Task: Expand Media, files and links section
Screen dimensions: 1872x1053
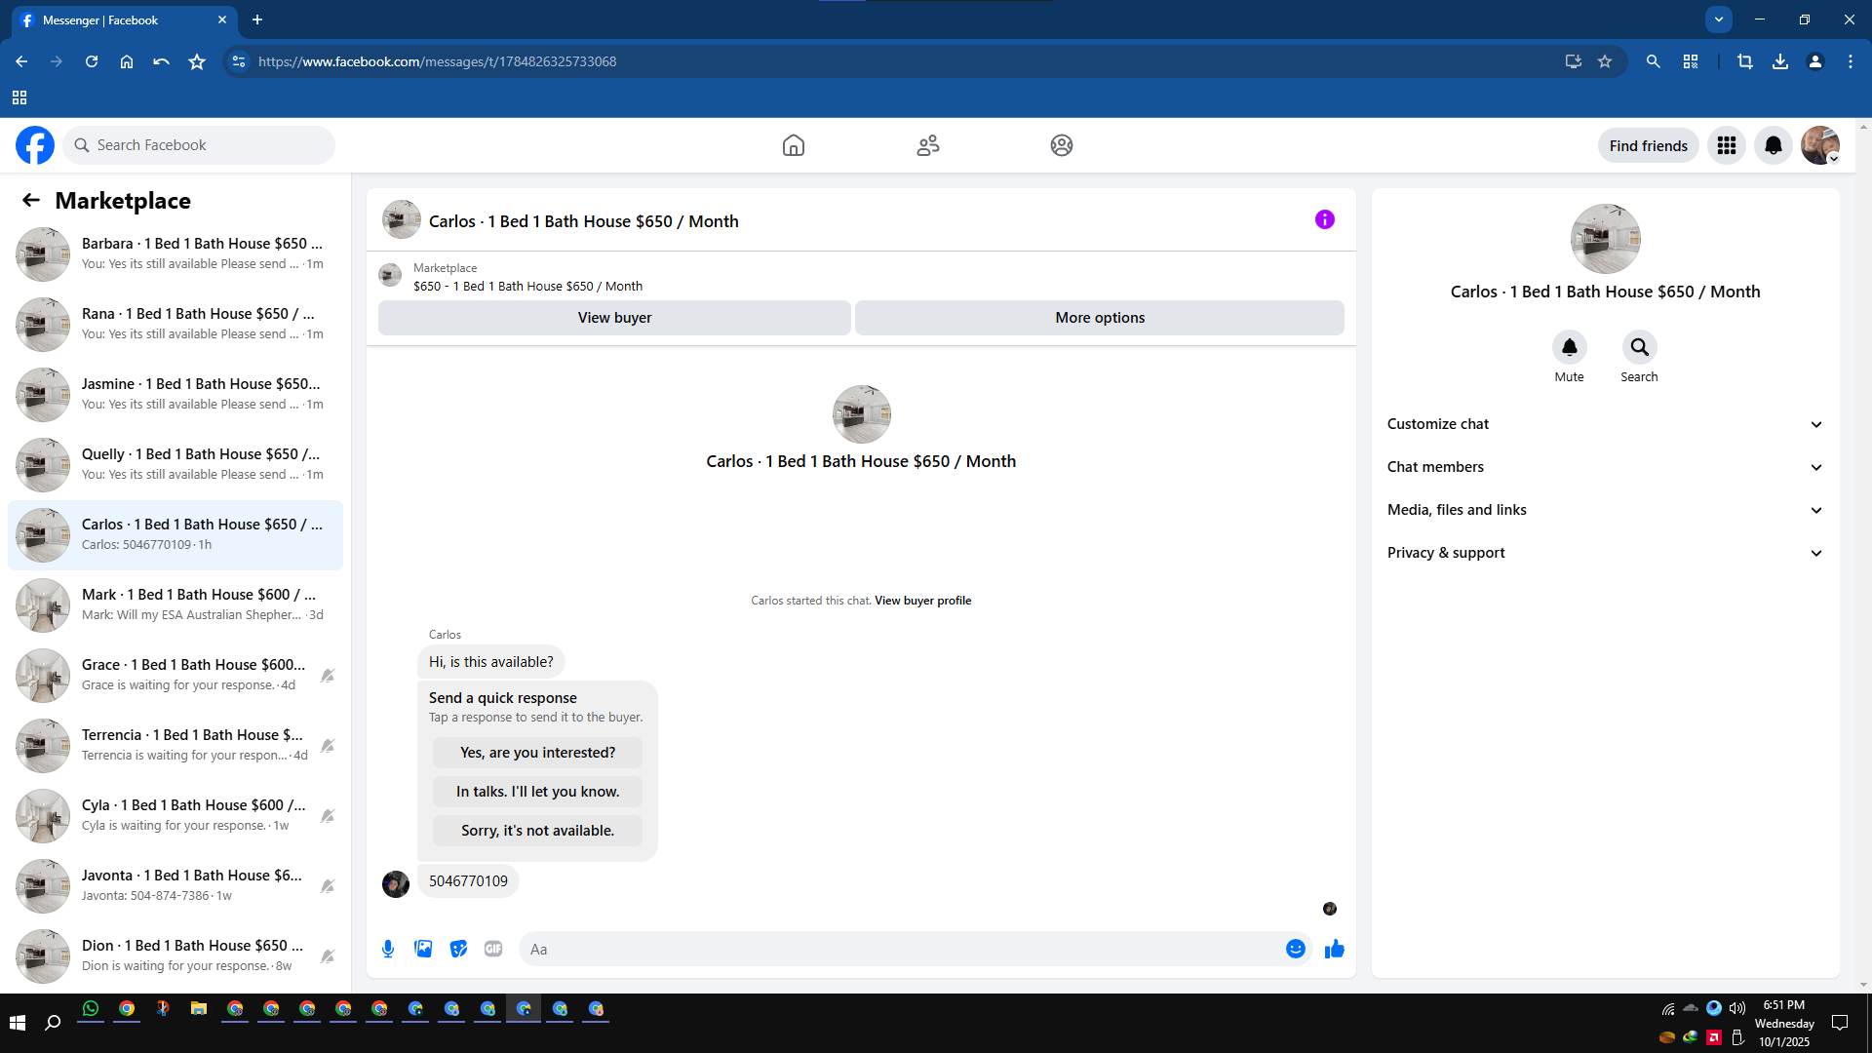Action: (1605, 510)
